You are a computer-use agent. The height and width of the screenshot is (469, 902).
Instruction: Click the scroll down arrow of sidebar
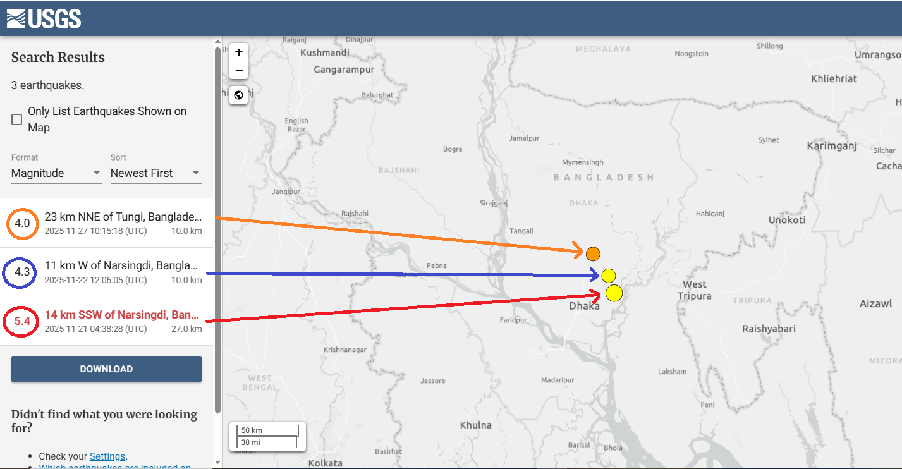click(218, 463)
